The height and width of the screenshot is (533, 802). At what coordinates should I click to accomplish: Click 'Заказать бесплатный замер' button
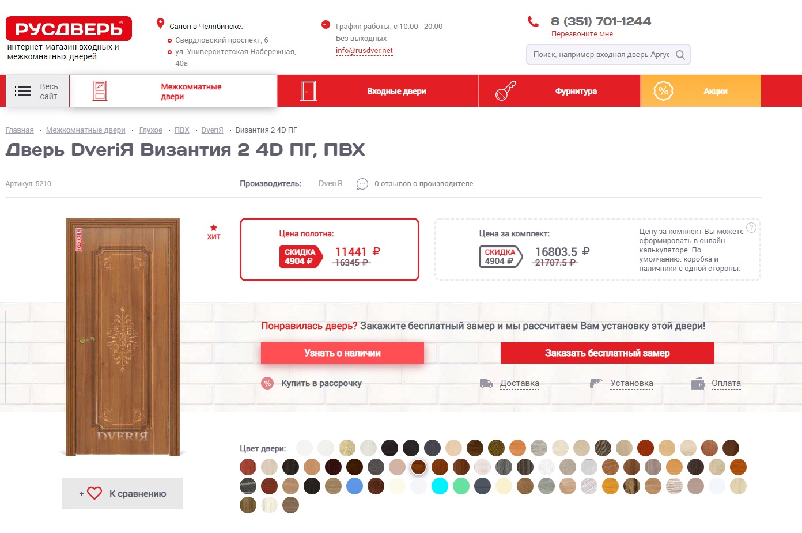tap(607, 353)
